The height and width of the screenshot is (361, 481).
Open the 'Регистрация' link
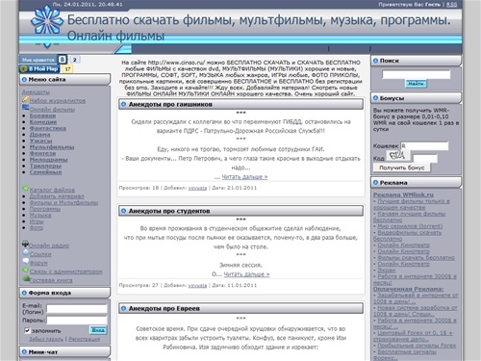(85, 339)
